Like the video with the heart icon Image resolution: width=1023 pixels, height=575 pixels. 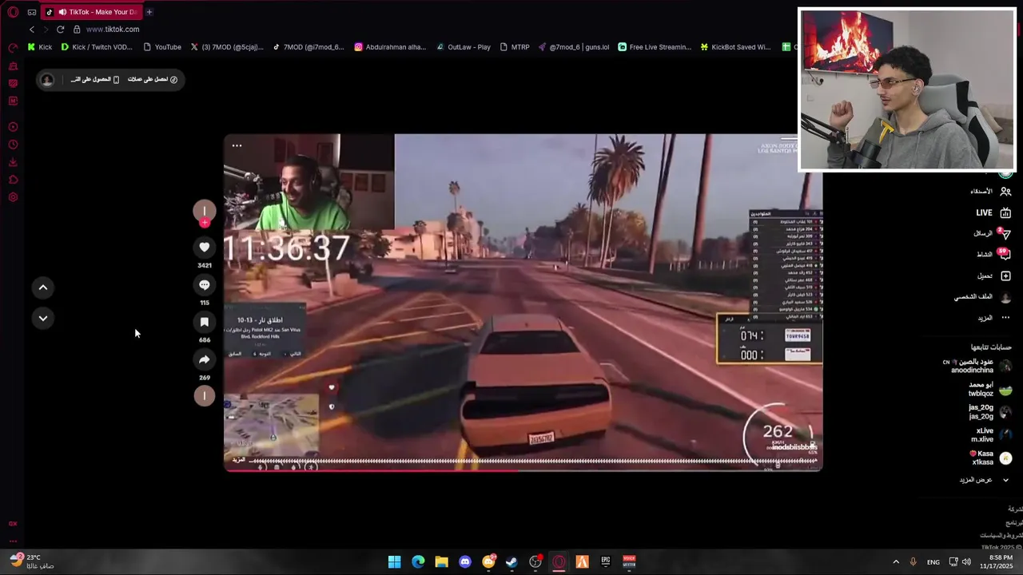tap(205, 248)
